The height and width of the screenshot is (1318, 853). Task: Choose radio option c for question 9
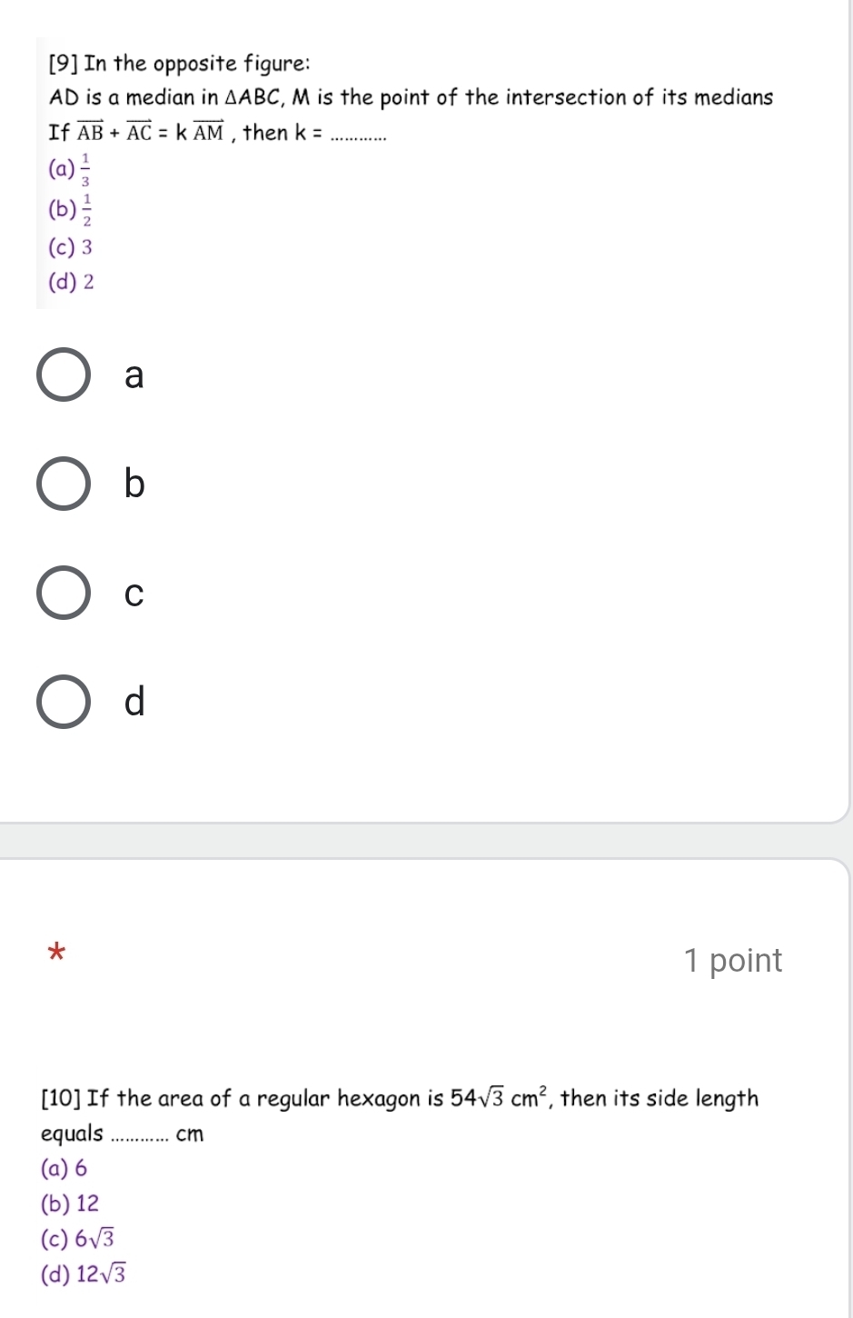click(64, 593)
